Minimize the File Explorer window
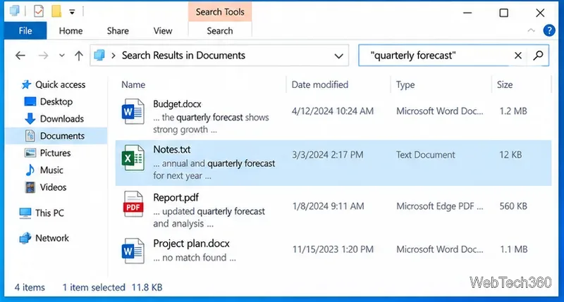Screen dimensions: 564x302 tap(467, 13)
